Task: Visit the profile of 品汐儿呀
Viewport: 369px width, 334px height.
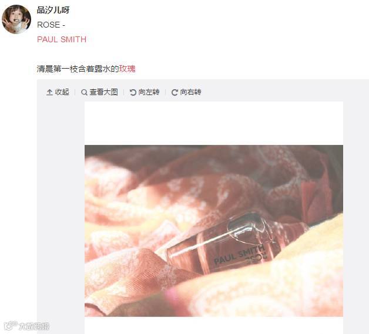Action: (53, 10)
